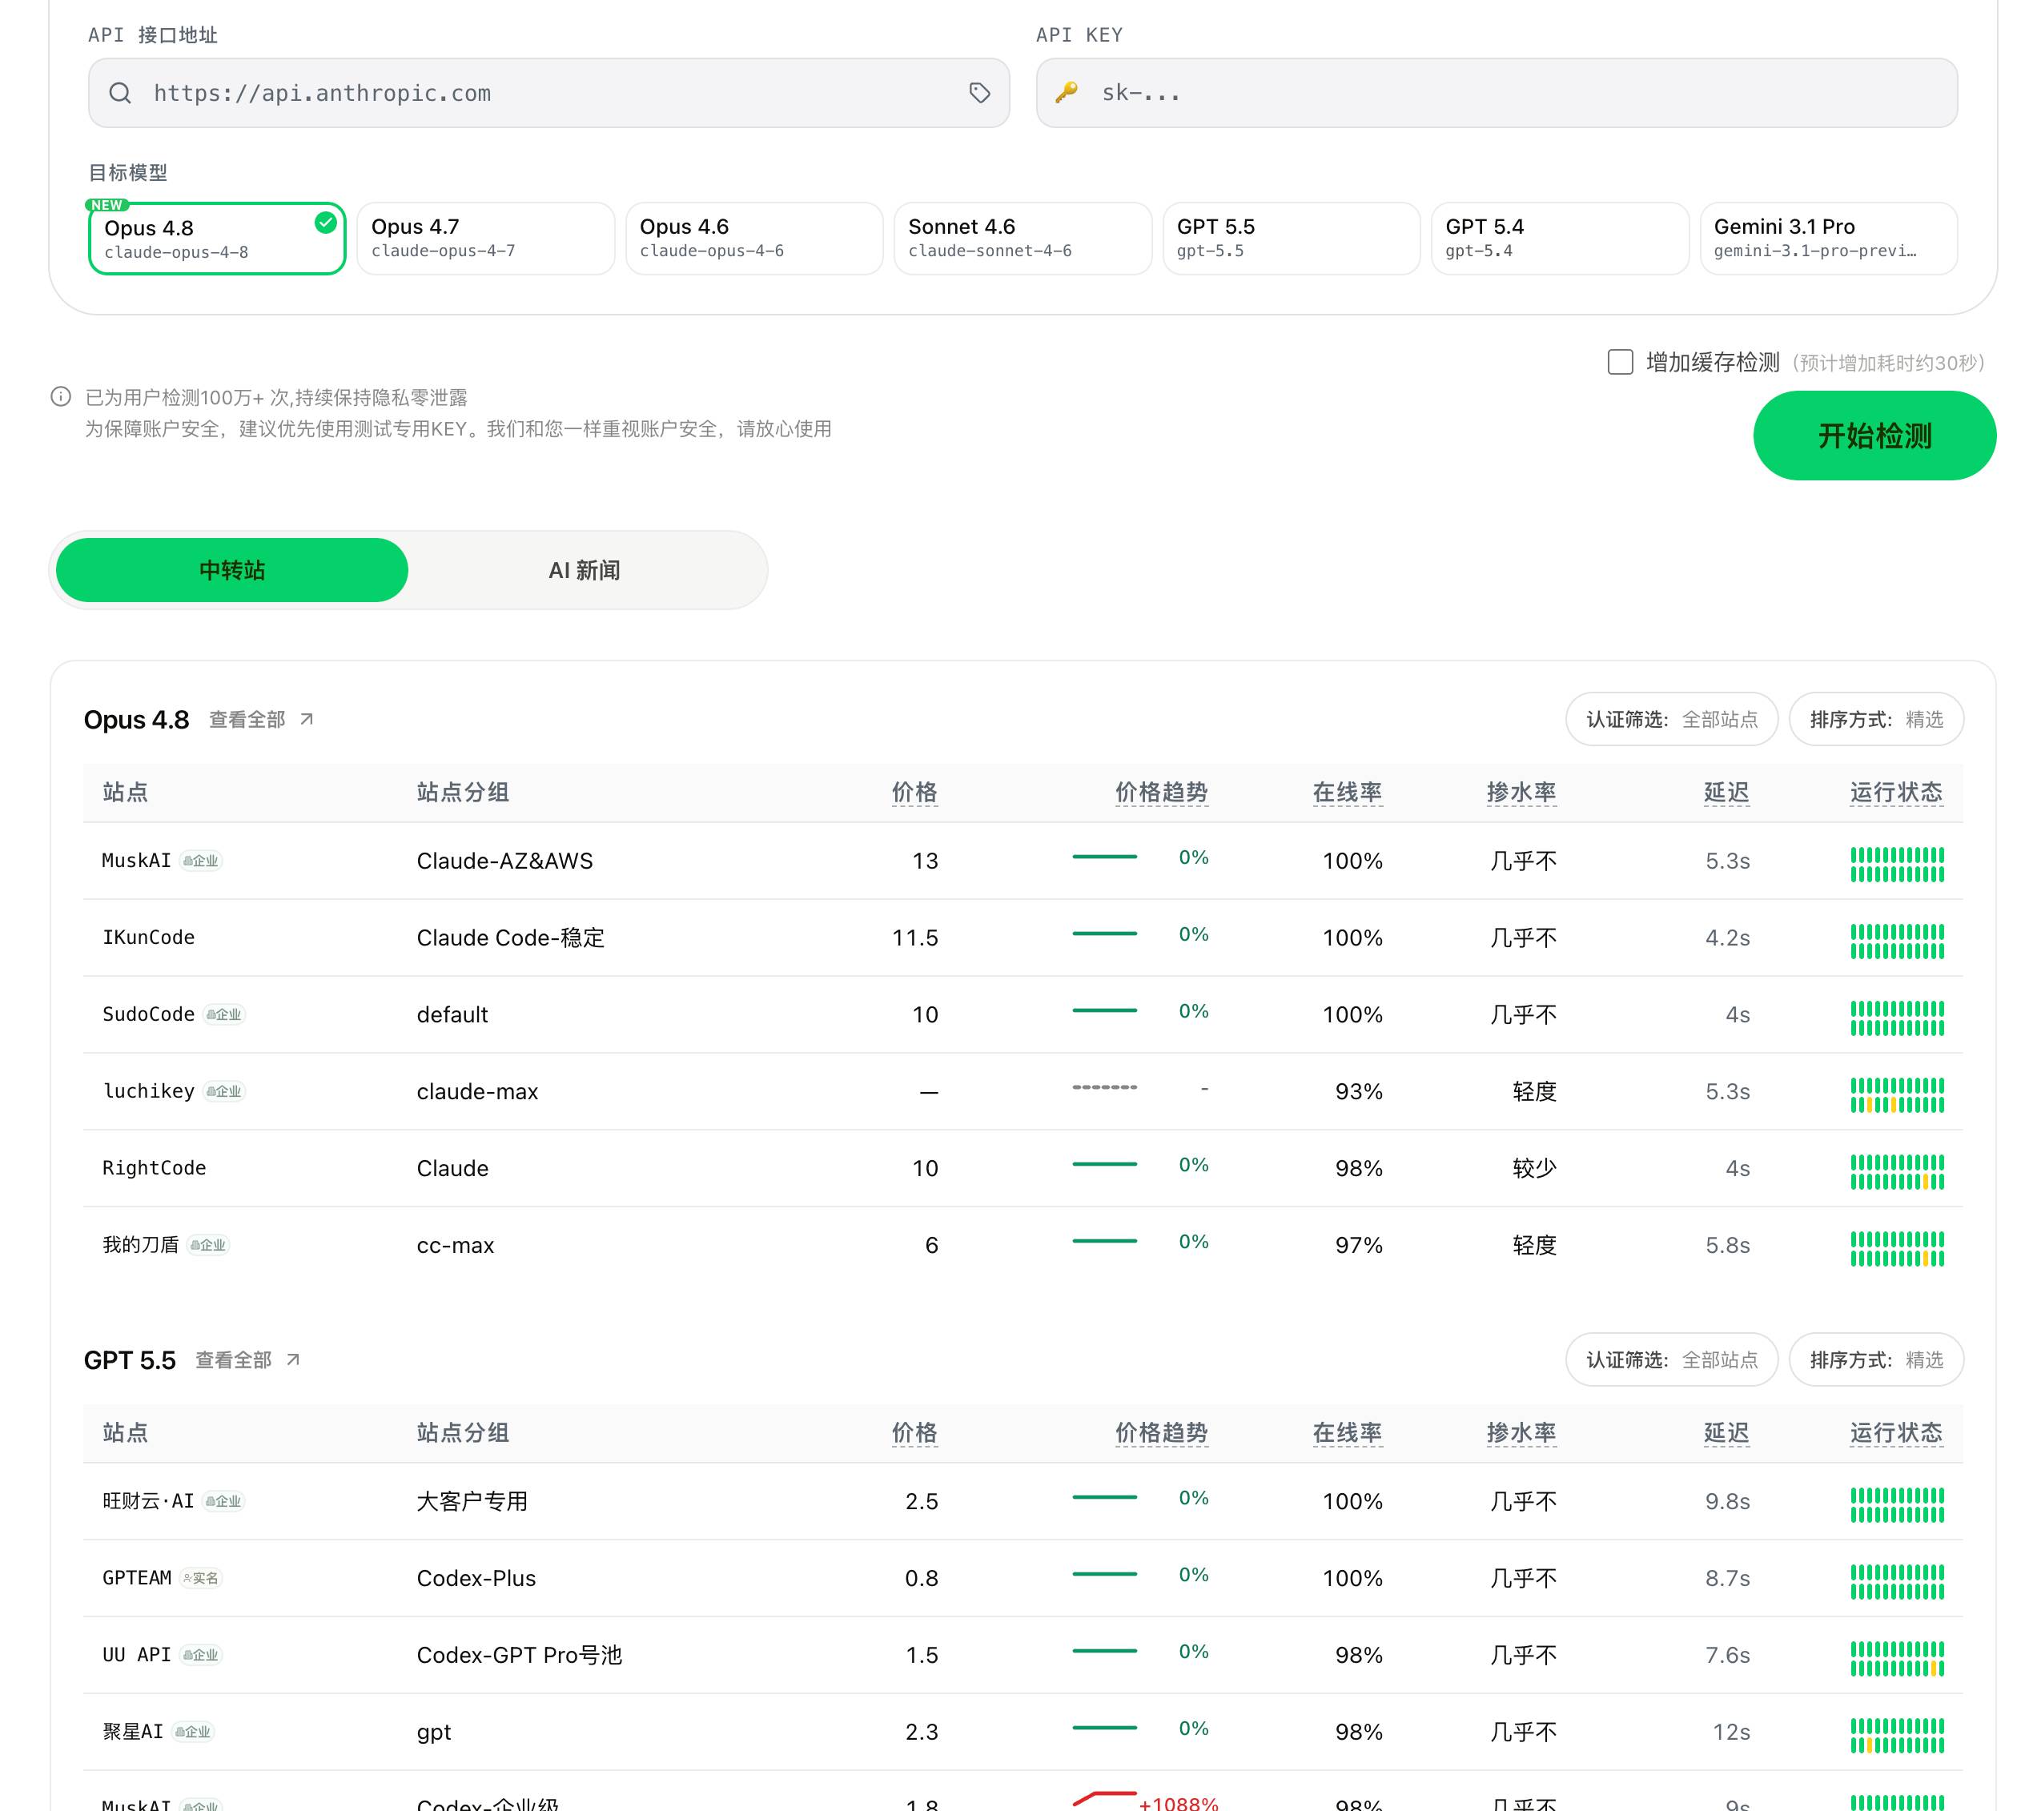The height and width of the screenshot is (1811, 2037).
Task: Click the search icon in the API address field
Action: pos(121,93)
